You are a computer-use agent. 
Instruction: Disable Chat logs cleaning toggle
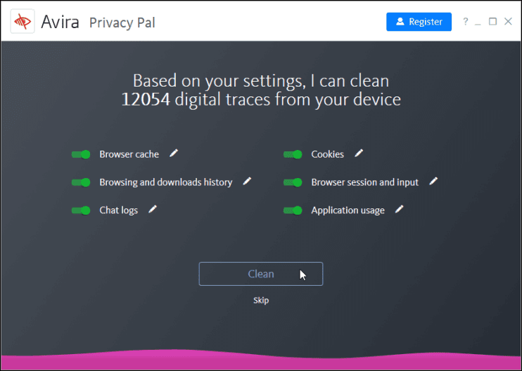click(81, 210)
